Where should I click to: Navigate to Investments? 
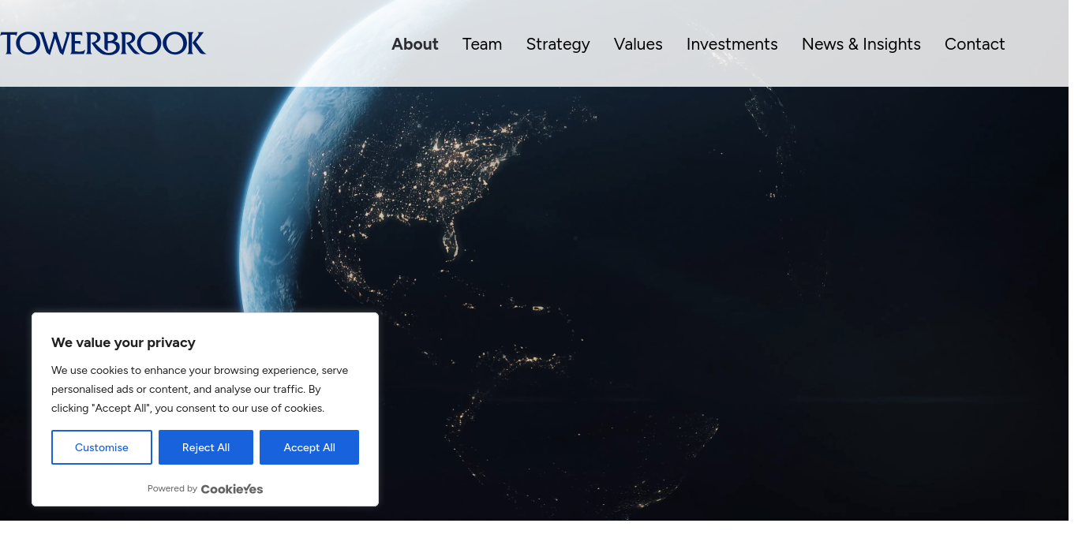(x=732, y=44)
